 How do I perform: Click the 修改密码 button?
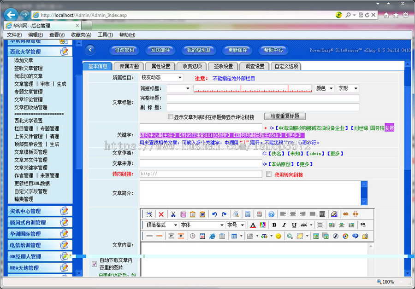125,50
